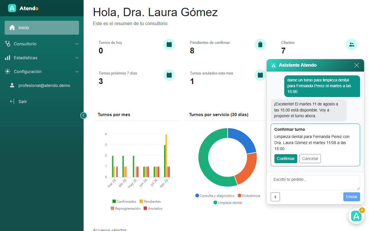This screenshot has width=369, height=231.
Task: Toggle Consulta y diagnóstico legend in donut
Action: click(x=215, y=196)
